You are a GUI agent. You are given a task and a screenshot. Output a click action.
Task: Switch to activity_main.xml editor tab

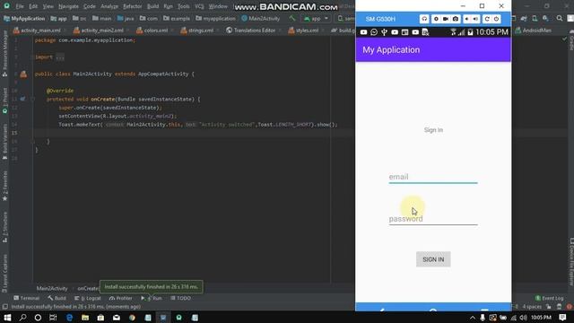pyautogui.click(x=38, y=31)
